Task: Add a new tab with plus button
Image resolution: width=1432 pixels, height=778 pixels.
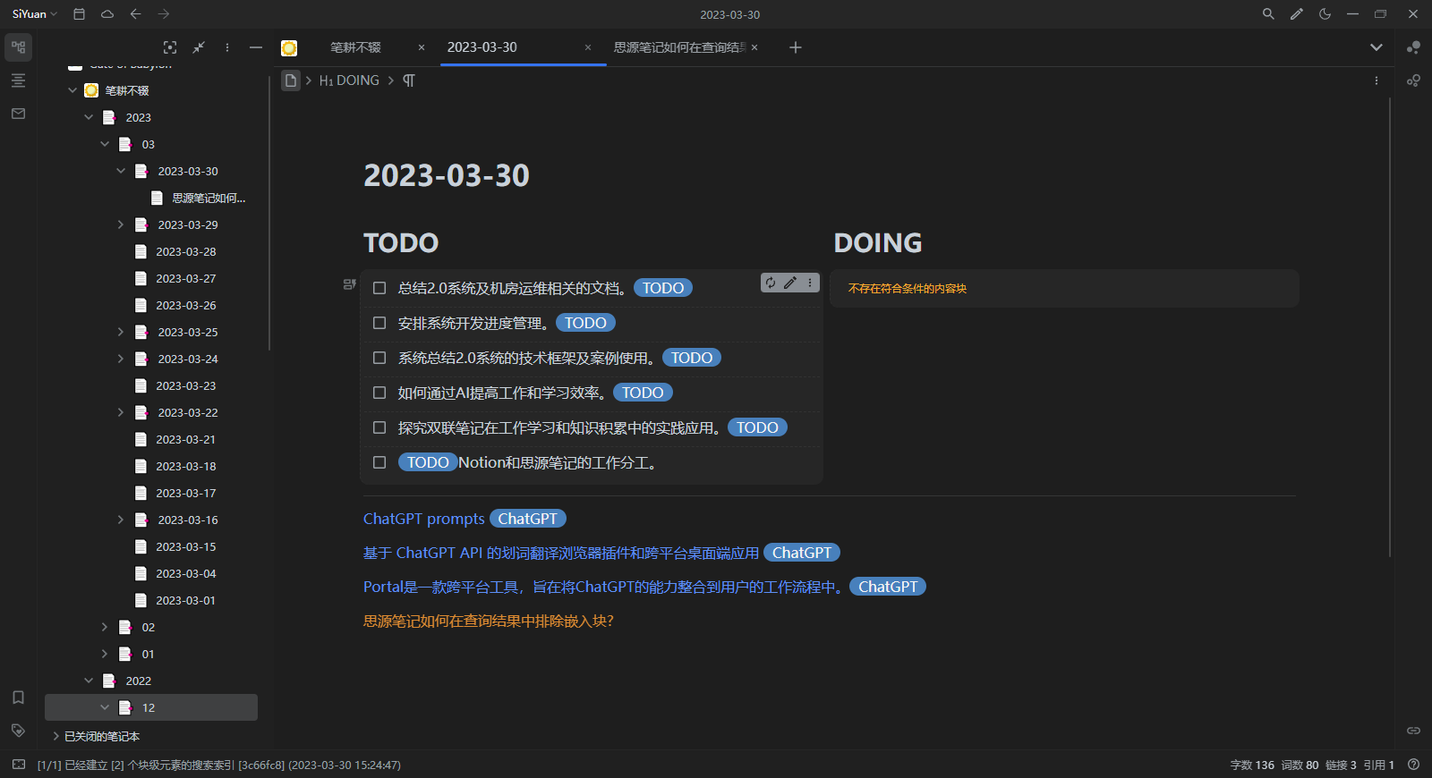Action: pyautogui.click(x=796, y=47)
